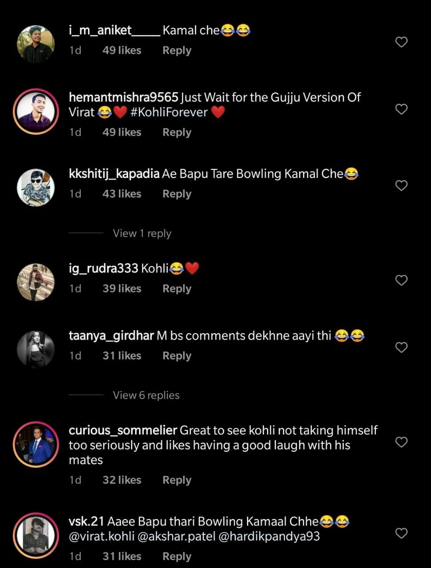This screenshot has height=568, width=431.
Task: Like the vsk.21 comment
Action: click(x=401, y=533)
